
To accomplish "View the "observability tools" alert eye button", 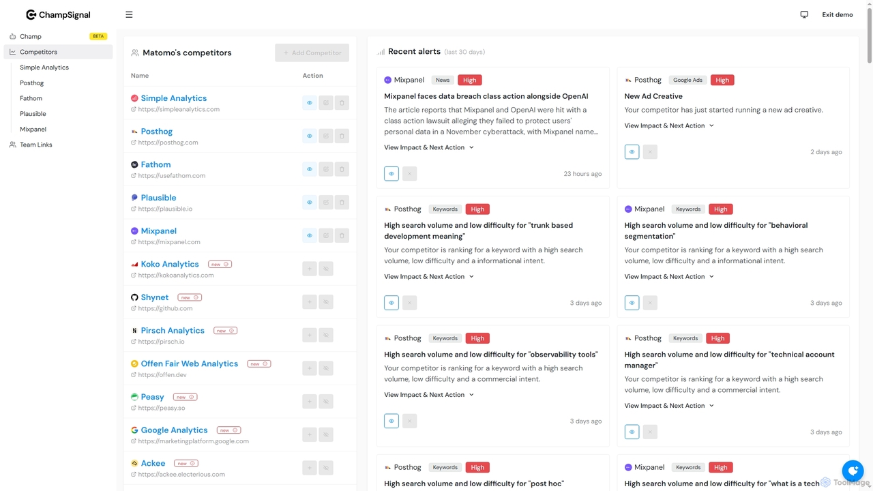I will click(x=391, y=421).
